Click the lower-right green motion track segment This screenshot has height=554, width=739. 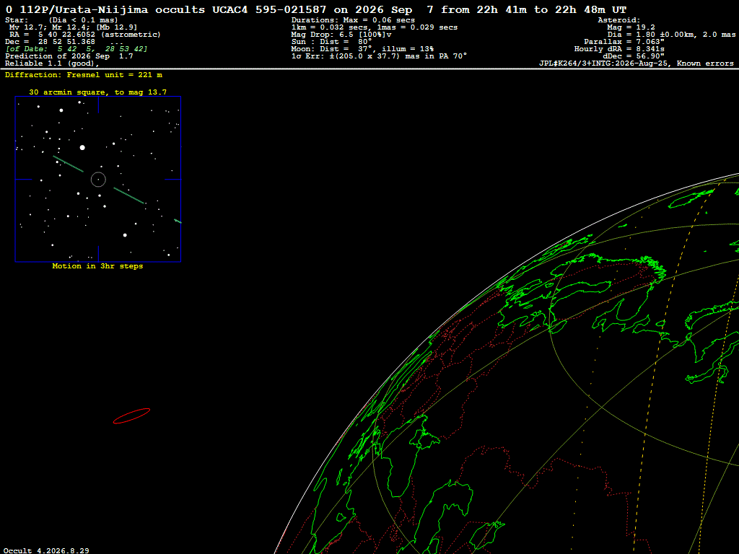tap(128, 195)
